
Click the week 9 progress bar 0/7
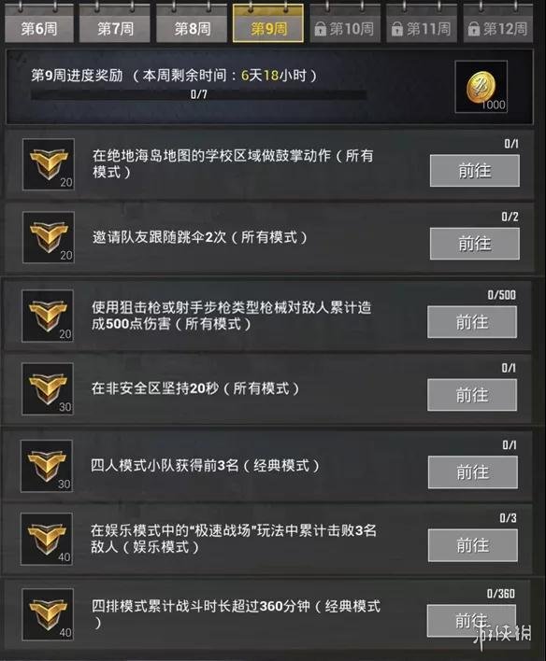pyautogui.click(x=198, y=95)
